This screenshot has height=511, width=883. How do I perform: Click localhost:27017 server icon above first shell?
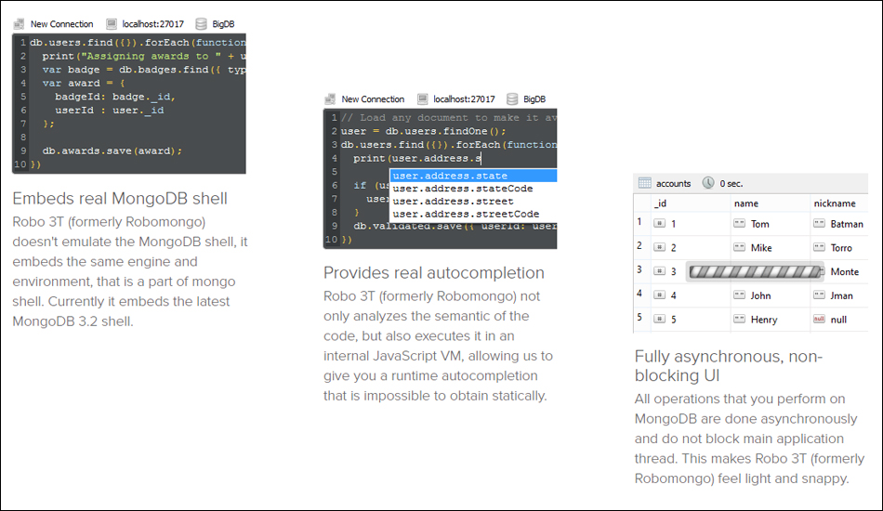coord(112,23)
